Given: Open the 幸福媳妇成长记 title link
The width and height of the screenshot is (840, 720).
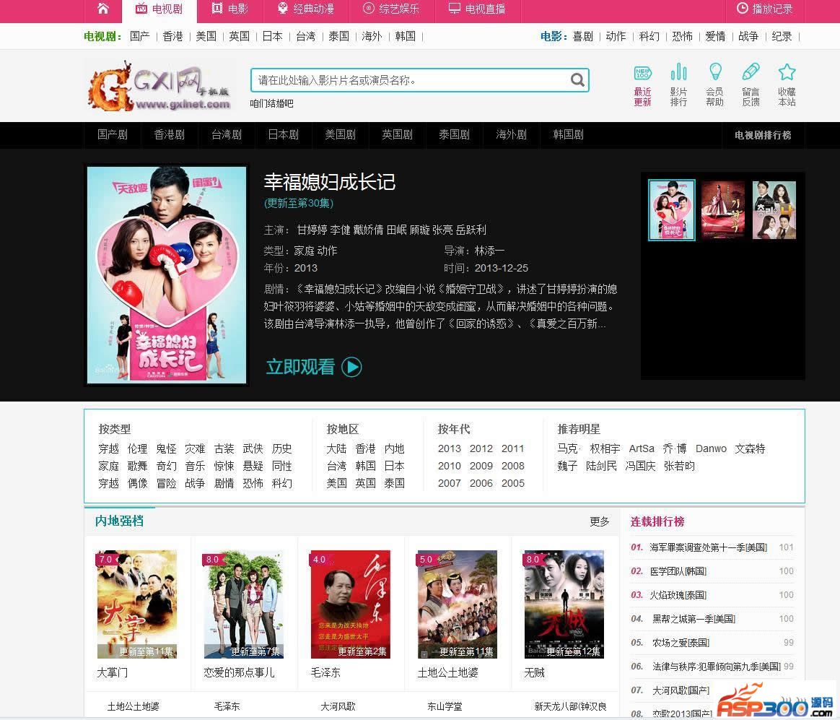Looking at the screenshot, I should click(x=330, y=182).
